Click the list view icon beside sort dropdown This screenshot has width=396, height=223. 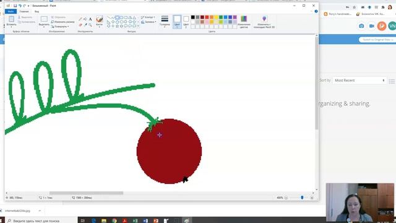tap(392, 81)
